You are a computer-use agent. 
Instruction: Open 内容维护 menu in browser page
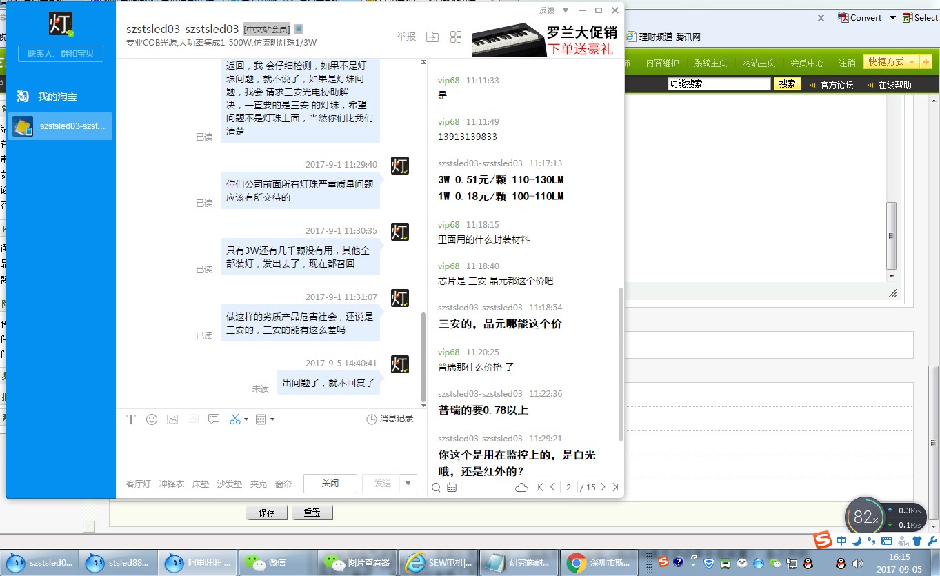pos(662,63)
